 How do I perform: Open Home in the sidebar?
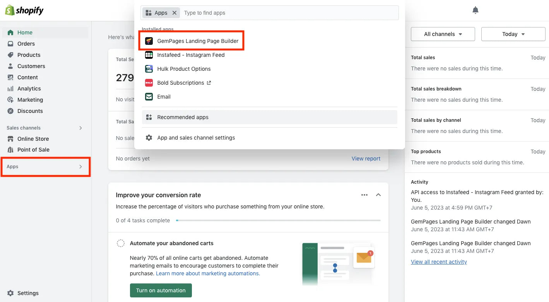pos(45,32)
